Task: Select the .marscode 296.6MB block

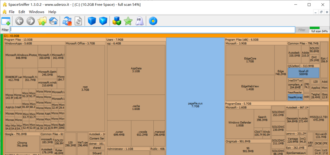Action: (x=159, y=133)
